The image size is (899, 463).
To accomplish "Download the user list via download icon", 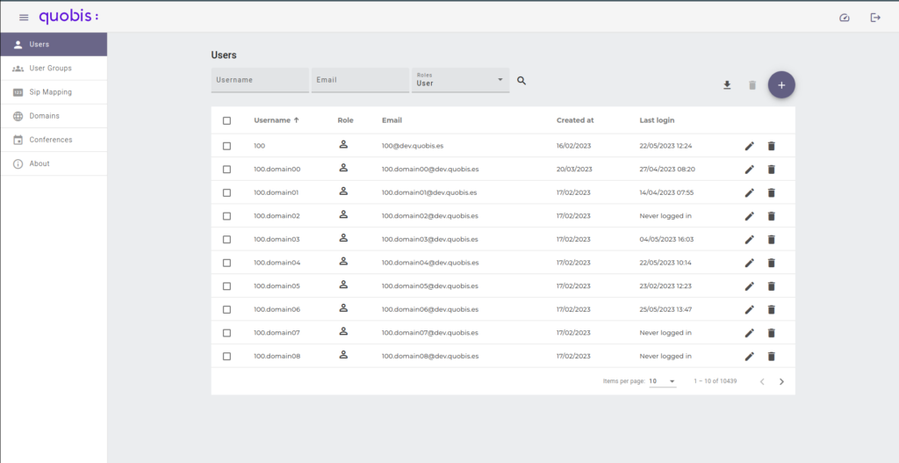I will click(x=727, y=85).
